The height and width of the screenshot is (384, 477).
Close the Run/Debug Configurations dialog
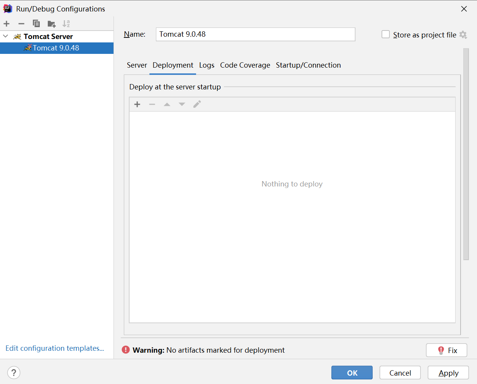point(464,9)
